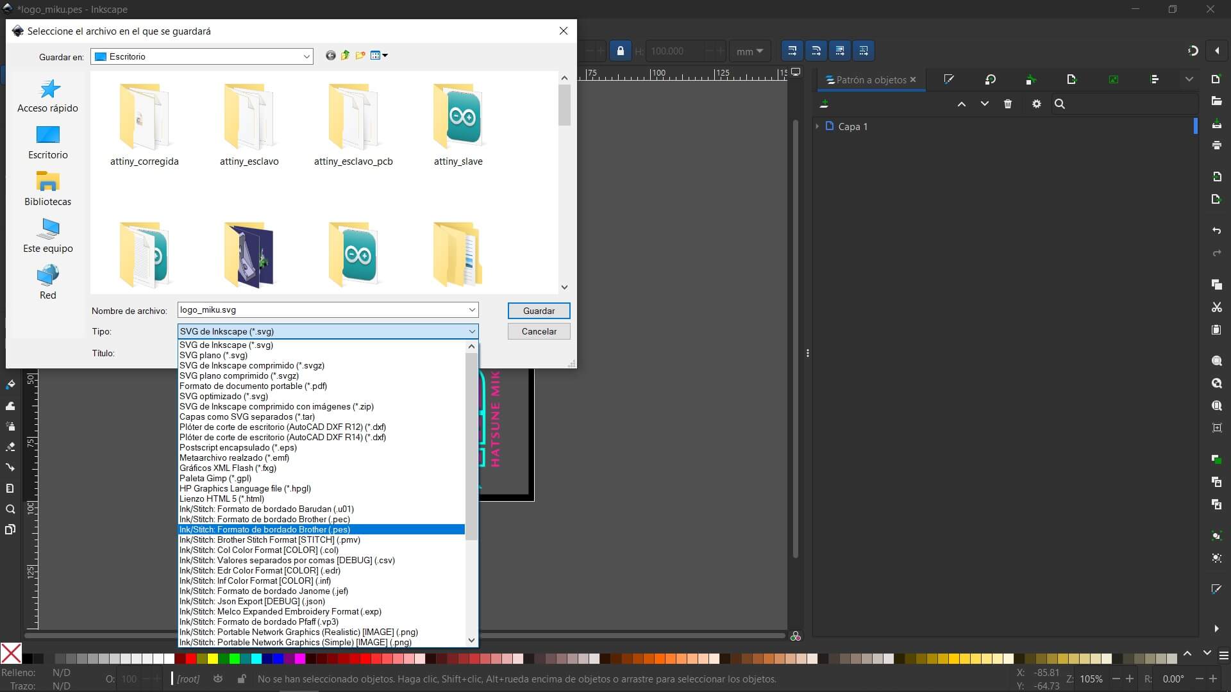This screenshot has width=1231, height=692.
Task: Close the save file dialog
Action: click(564, 31)
